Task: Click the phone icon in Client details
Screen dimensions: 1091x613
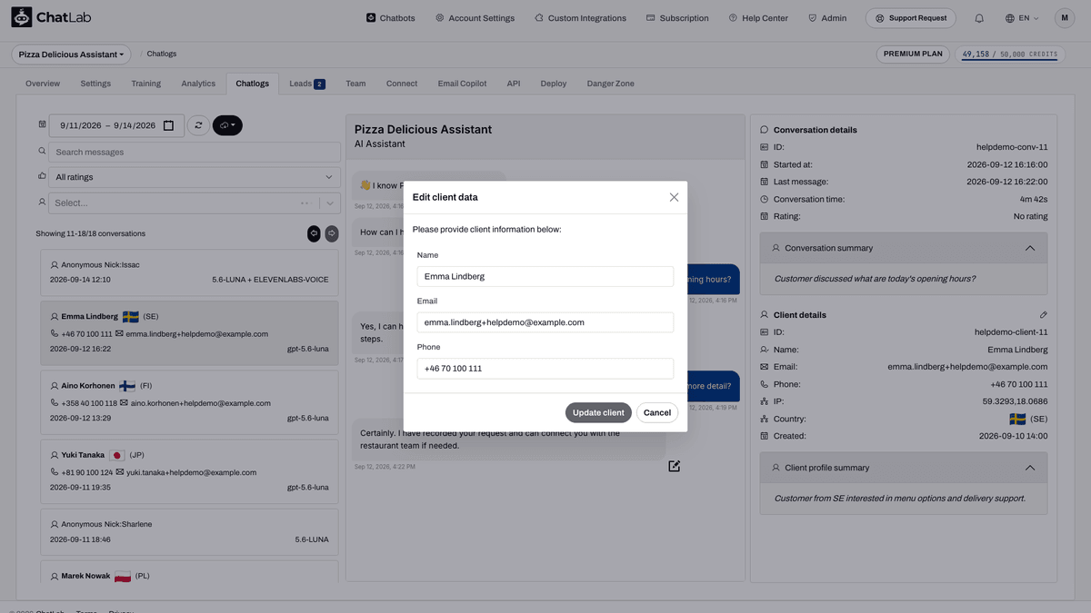Action: [765, 384]
